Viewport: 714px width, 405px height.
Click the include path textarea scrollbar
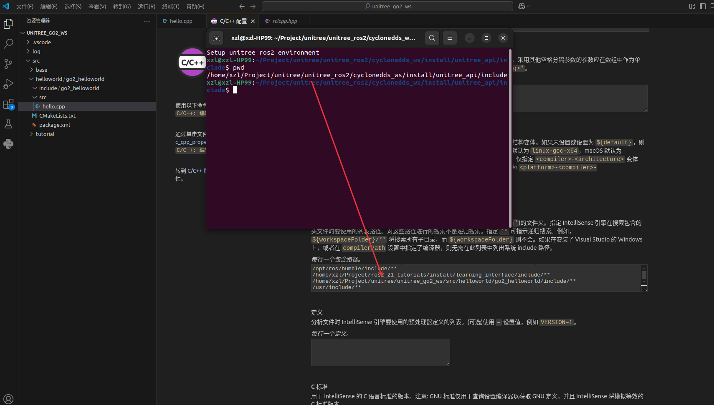coord(644,275)
